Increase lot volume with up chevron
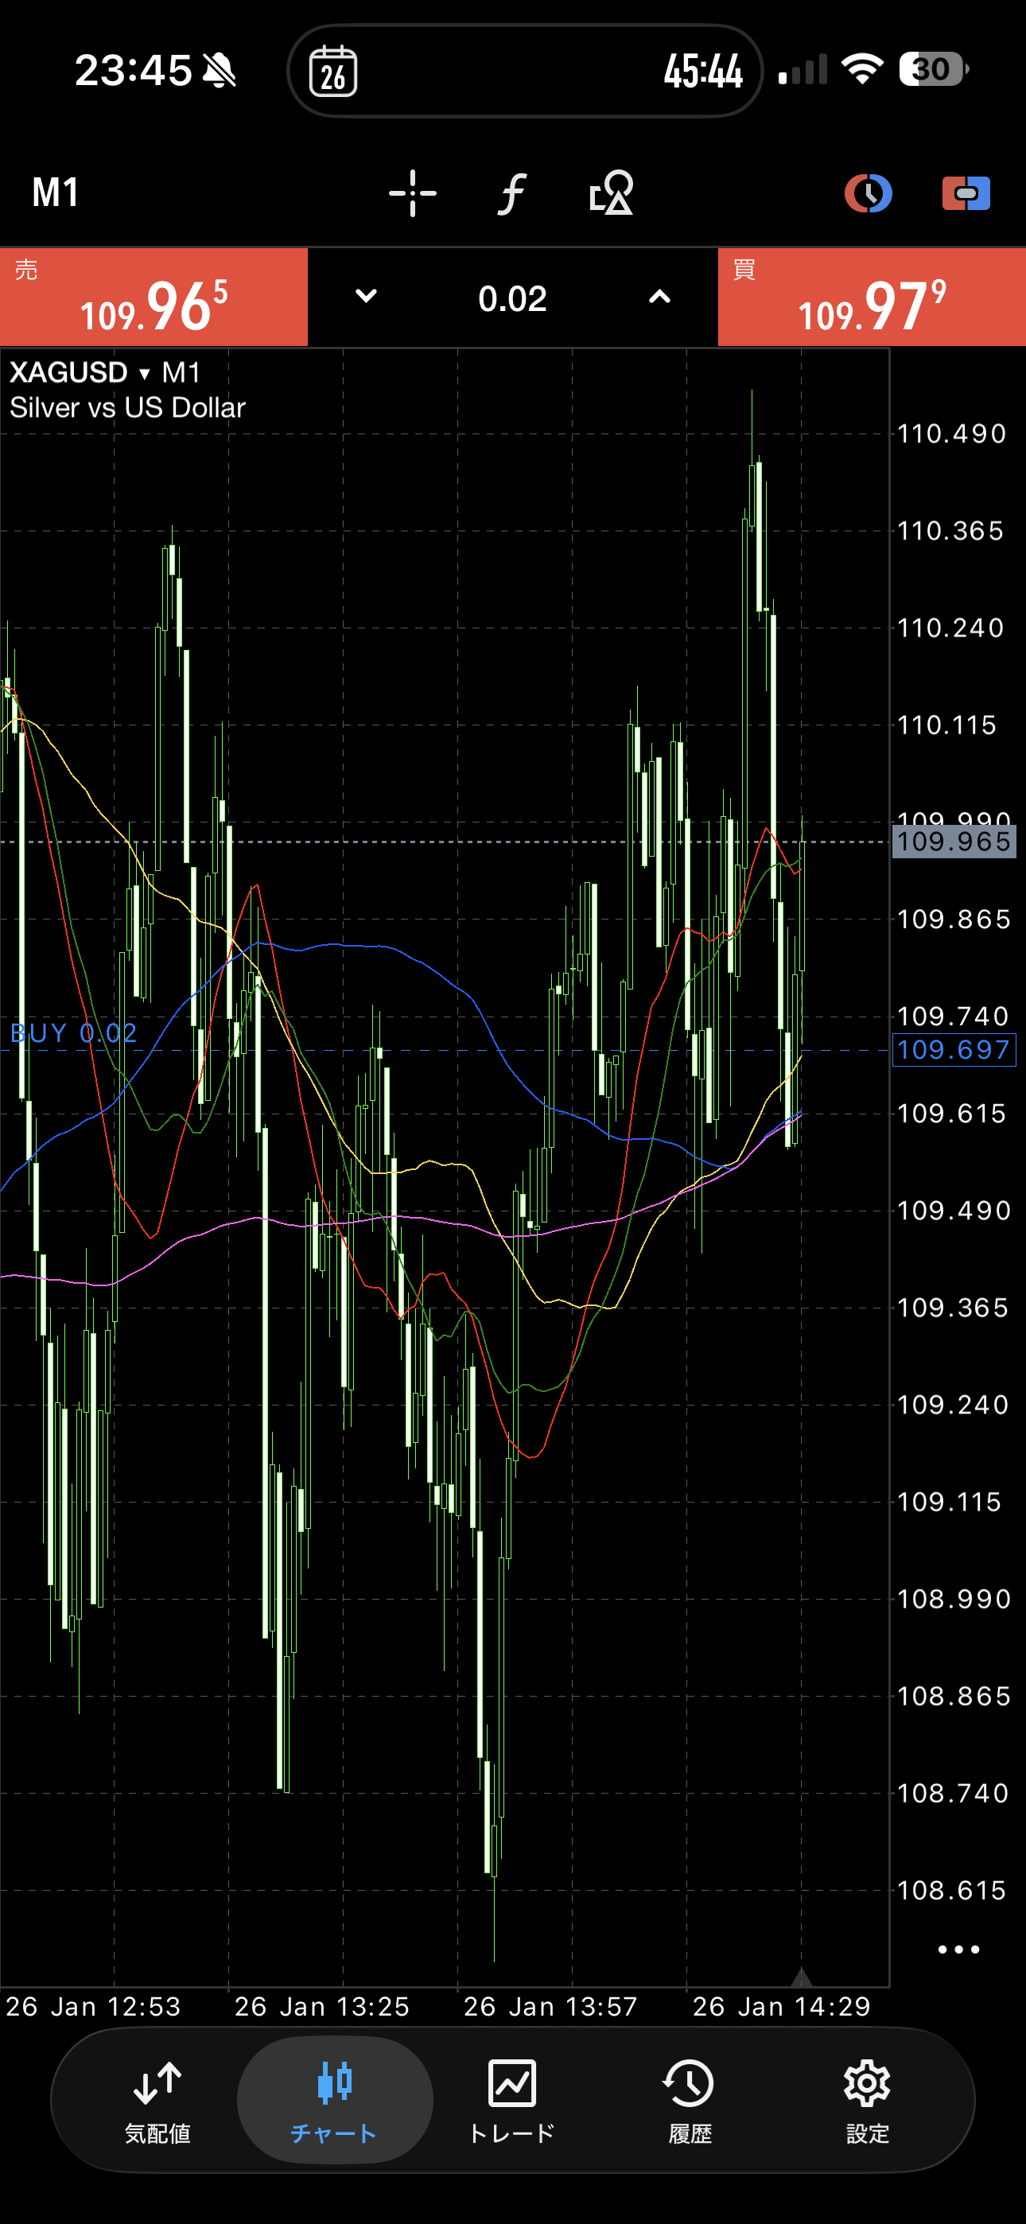1026x2224 pixels. pos(659,297)
